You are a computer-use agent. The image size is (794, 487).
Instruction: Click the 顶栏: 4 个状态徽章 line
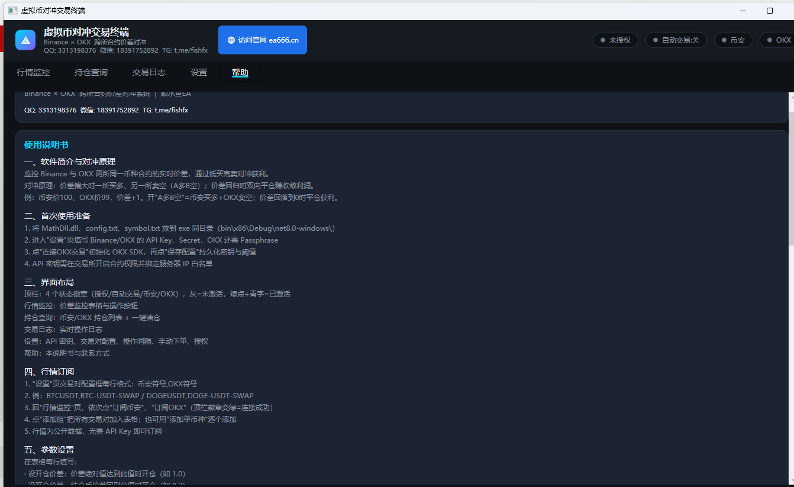tap(157, 294)
